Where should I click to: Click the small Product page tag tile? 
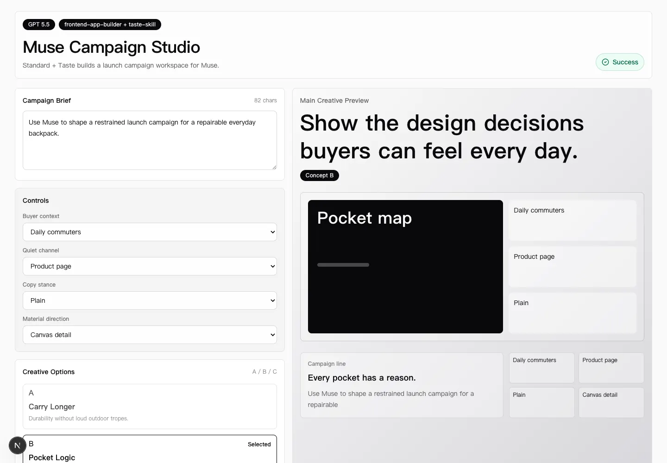(x=611, y=368)
